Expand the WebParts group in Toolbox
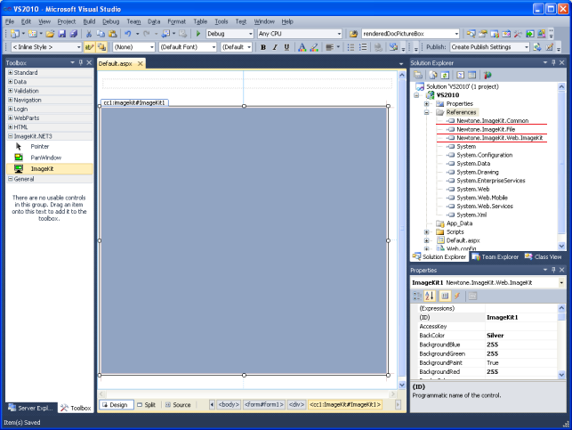 (10, 118)
